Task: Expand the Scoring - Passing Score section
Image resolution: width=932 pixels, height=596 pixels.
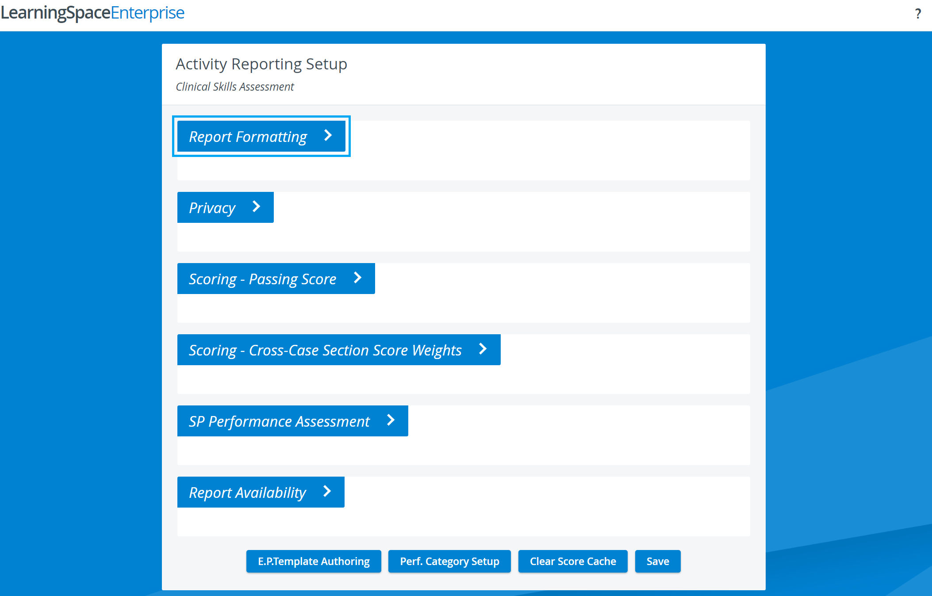Action: coord(276,279)
